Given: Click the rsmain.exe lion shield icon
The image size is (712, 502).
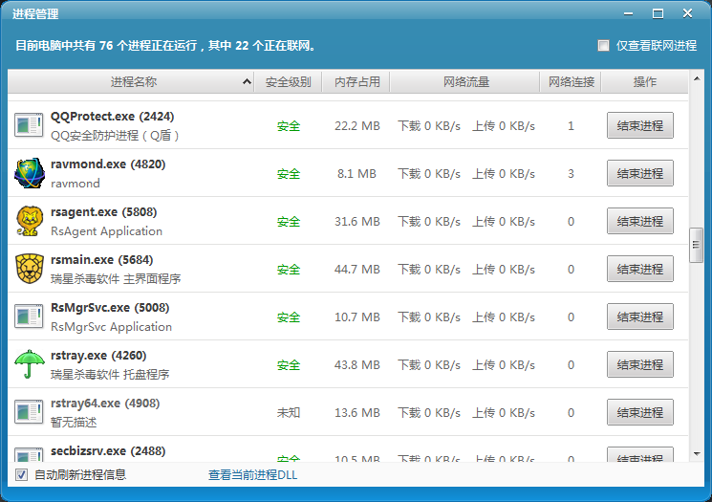Looking at the screenshot, I should (29, 269).
